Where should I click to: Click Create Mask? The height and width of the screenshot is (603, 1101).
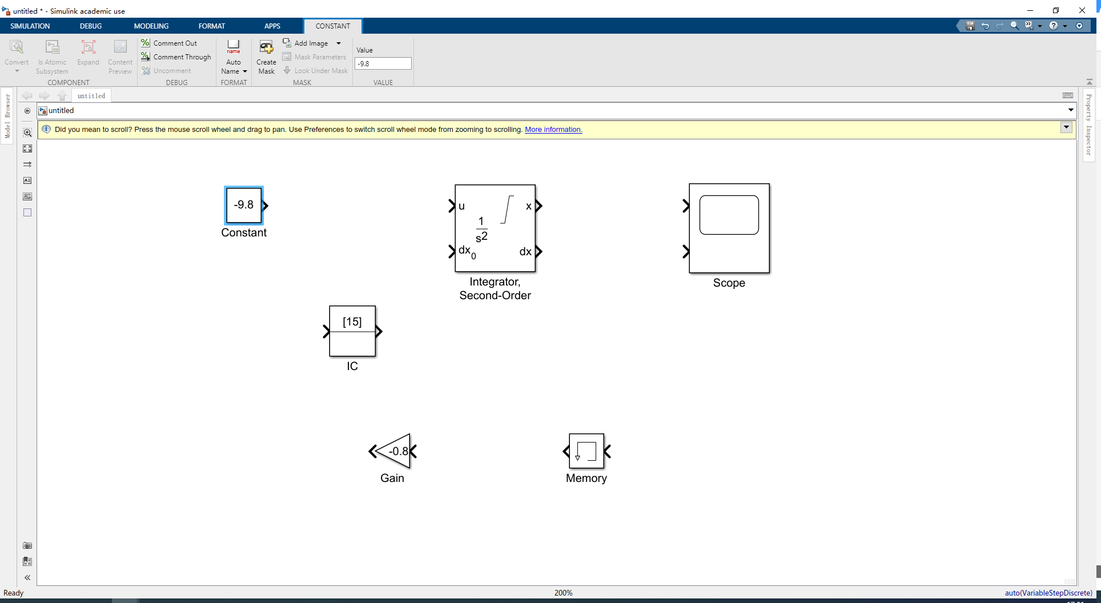tap(266, 57)
